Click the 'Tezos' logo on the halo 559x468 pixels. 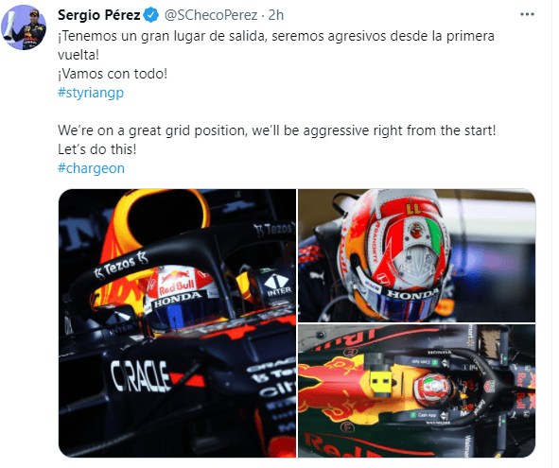[x=121, y=266]
